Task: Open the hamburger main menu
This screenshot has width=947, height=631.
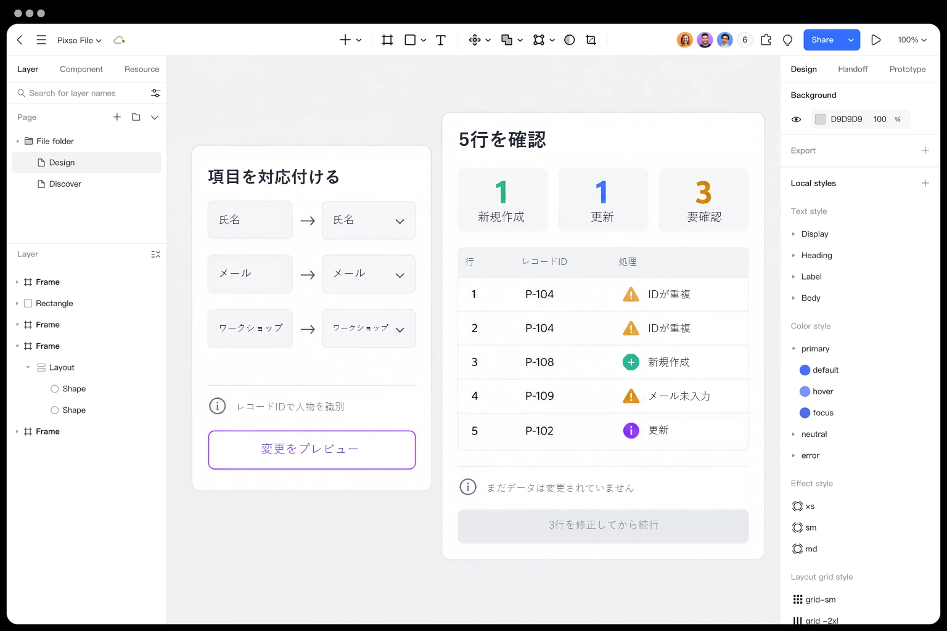Action: tap(41, 40)
